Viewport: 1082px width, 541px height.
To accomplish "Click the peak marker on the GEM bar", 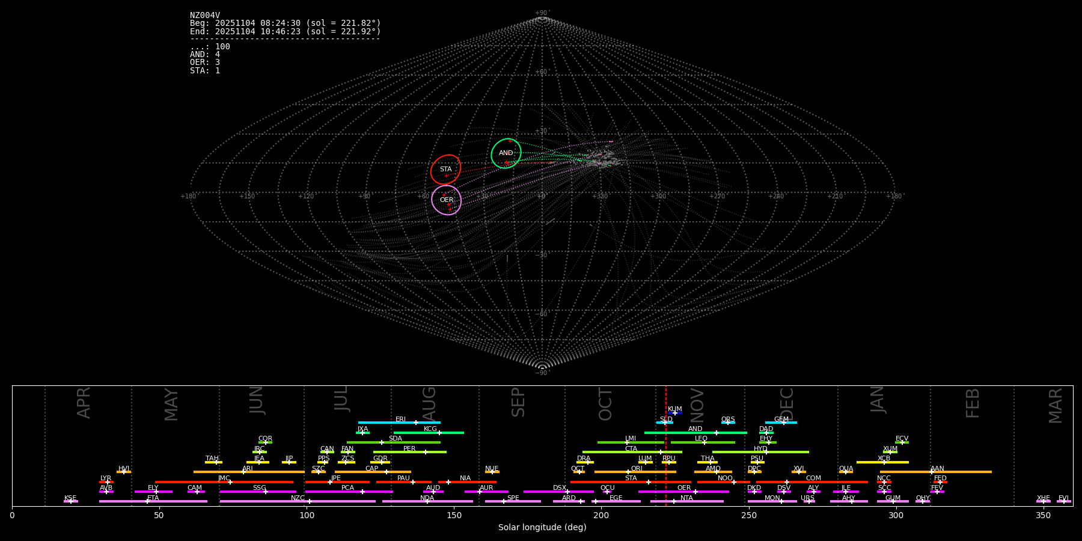I will click(x=783, y=423).
